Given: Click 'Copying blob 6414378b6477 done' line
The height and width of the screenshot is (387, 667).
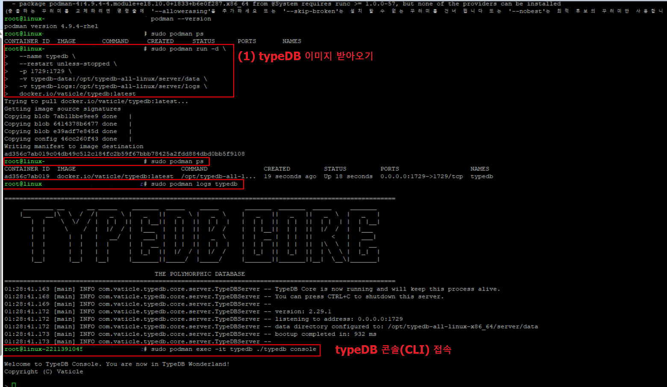Looking at the screenshot, I should (x=61, y=124).
